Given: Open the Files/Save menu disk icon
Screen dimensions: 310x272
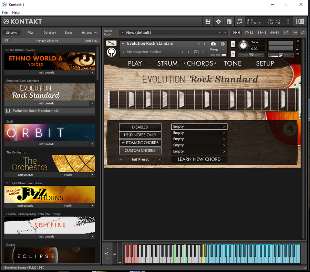Looking at the screenshot, I should click(208, 22).
